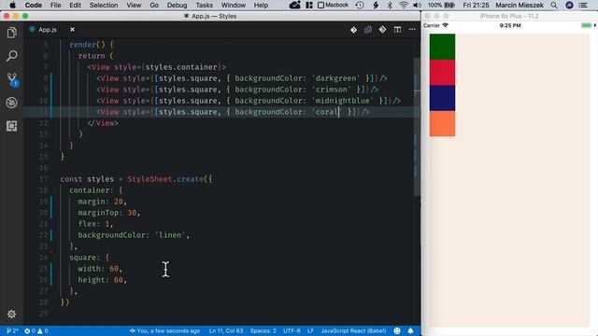598x336 pixels.
Task: Click the open changes icon in editor toolbar
Action: point(368,29)
